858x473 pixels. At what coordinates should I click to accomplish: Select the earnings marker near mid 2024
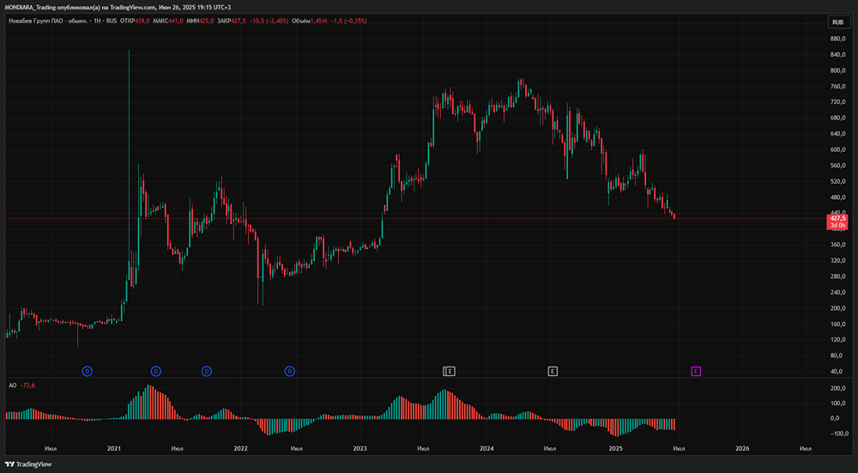coord(553,371)
